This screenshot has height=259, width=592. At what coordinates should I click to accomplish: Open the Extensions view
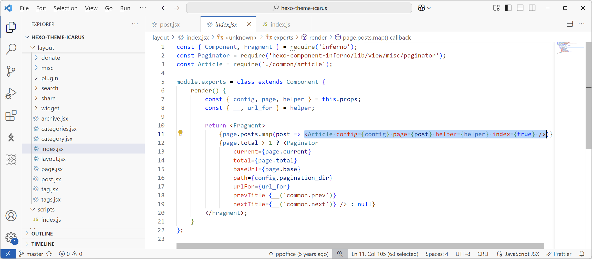[x=11, y=116]
